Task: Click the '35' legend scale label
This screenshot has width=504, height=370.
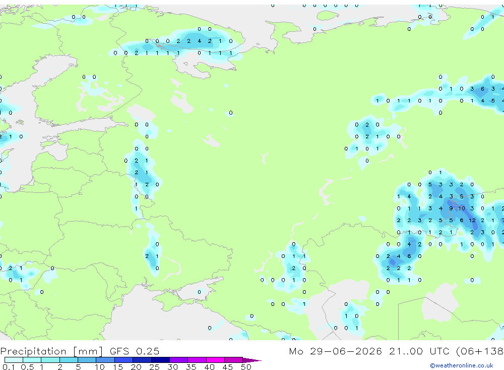Action: [191, 367]
